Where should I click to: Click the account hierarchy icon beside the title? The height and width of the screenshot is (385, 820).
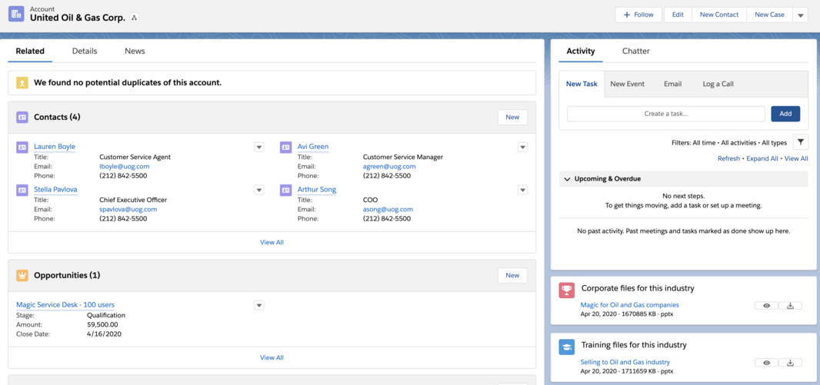point(135,18)
